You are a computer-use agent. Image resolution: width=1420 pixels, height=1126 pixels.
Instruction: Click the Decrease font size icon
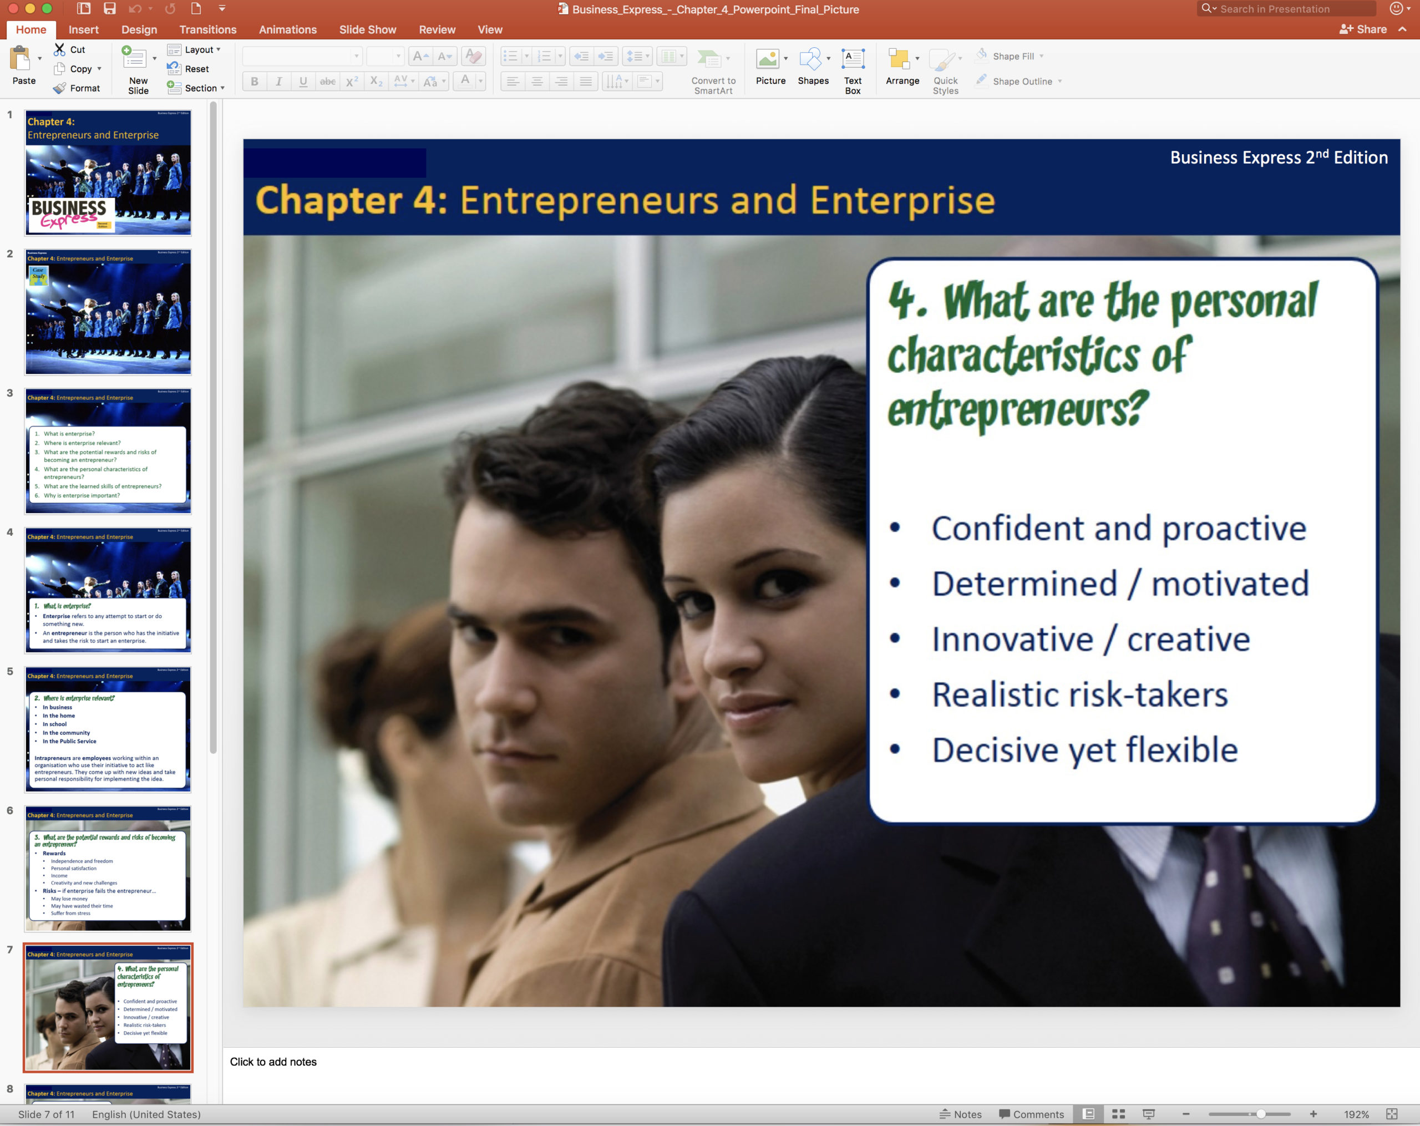point(444,57)
